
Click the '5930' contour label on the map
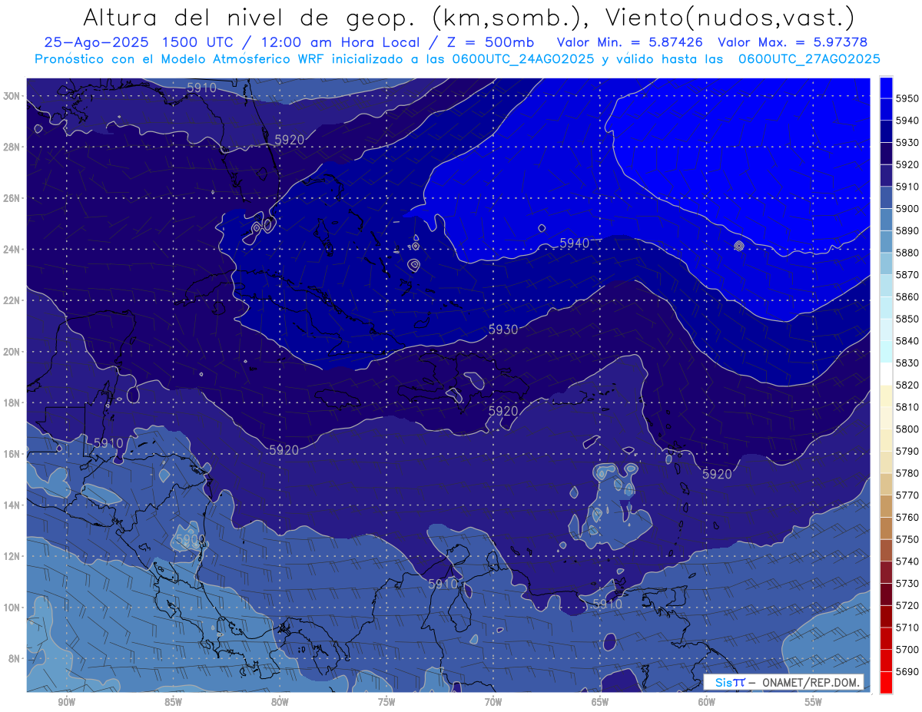pyautogui.click(x=503, y=330)
